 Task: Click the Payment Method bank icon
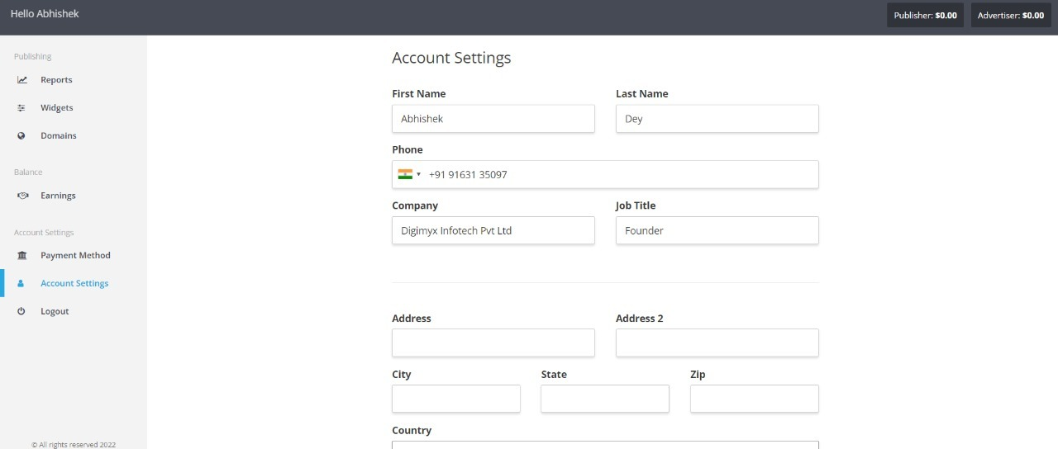(x=22, y=256)
